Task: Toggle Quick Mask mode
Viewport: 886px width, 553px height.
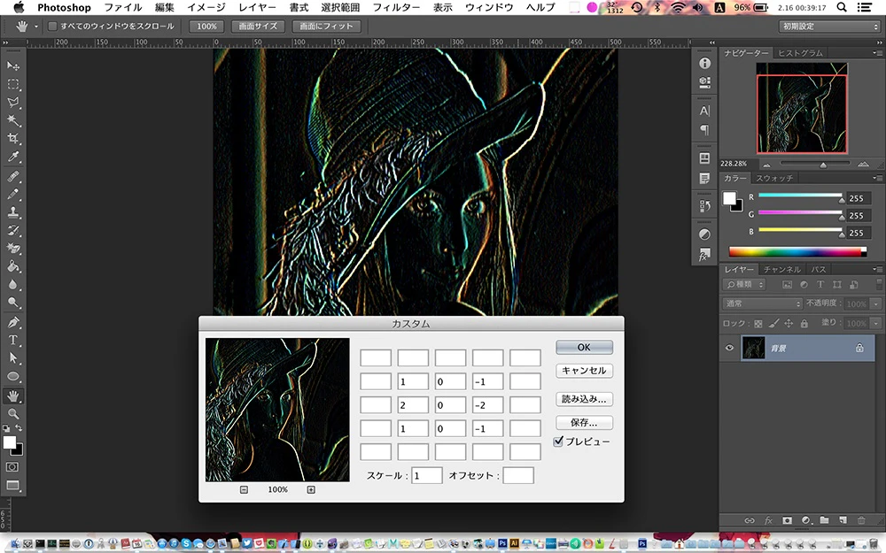Action: pos(12,467)
